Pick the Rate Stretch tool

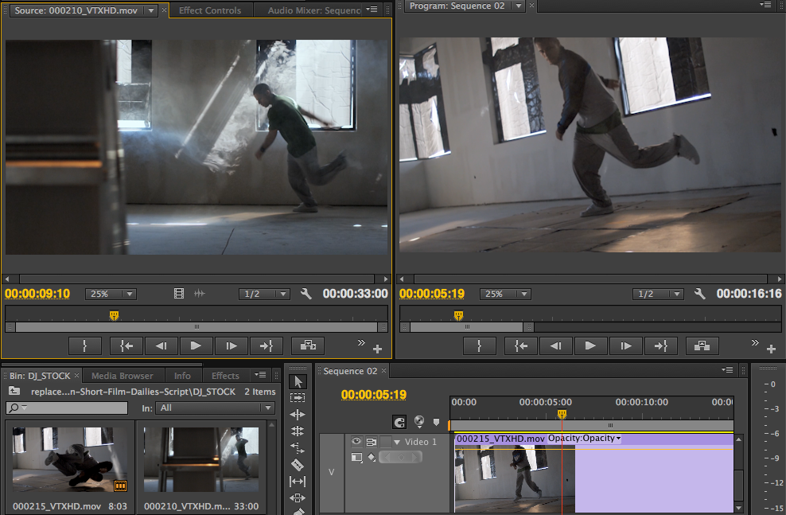point(298,448)
